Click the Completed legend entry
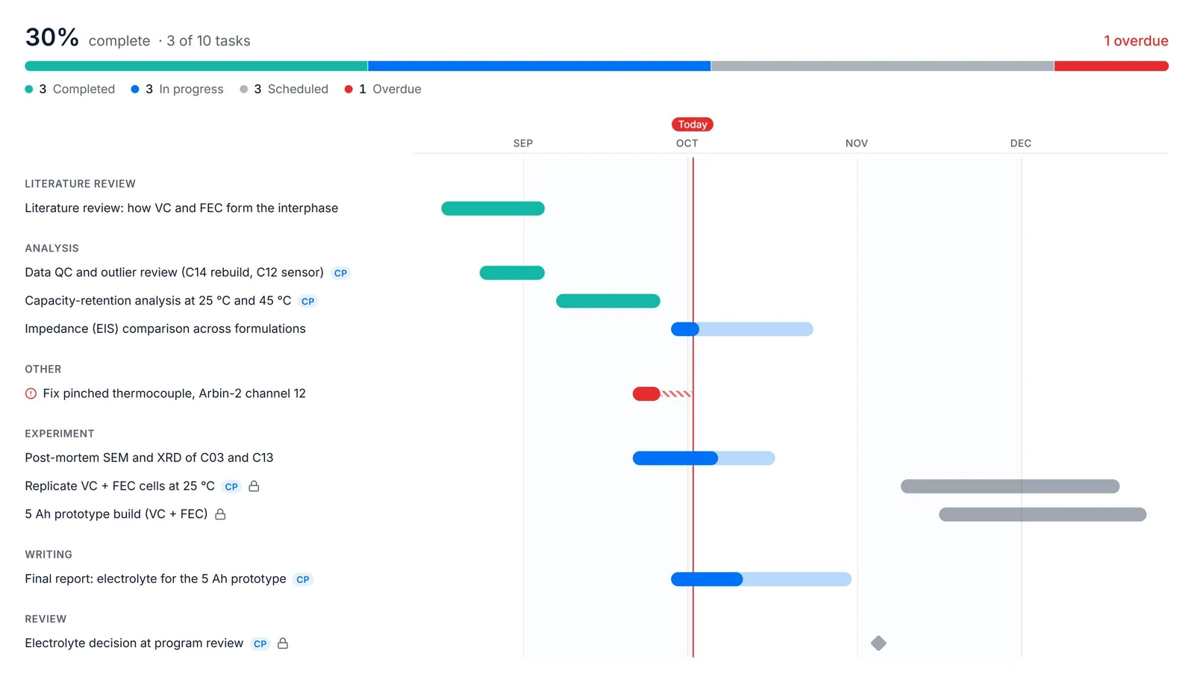Viewport: 1194px width, 683px height. tap(70, 89)
